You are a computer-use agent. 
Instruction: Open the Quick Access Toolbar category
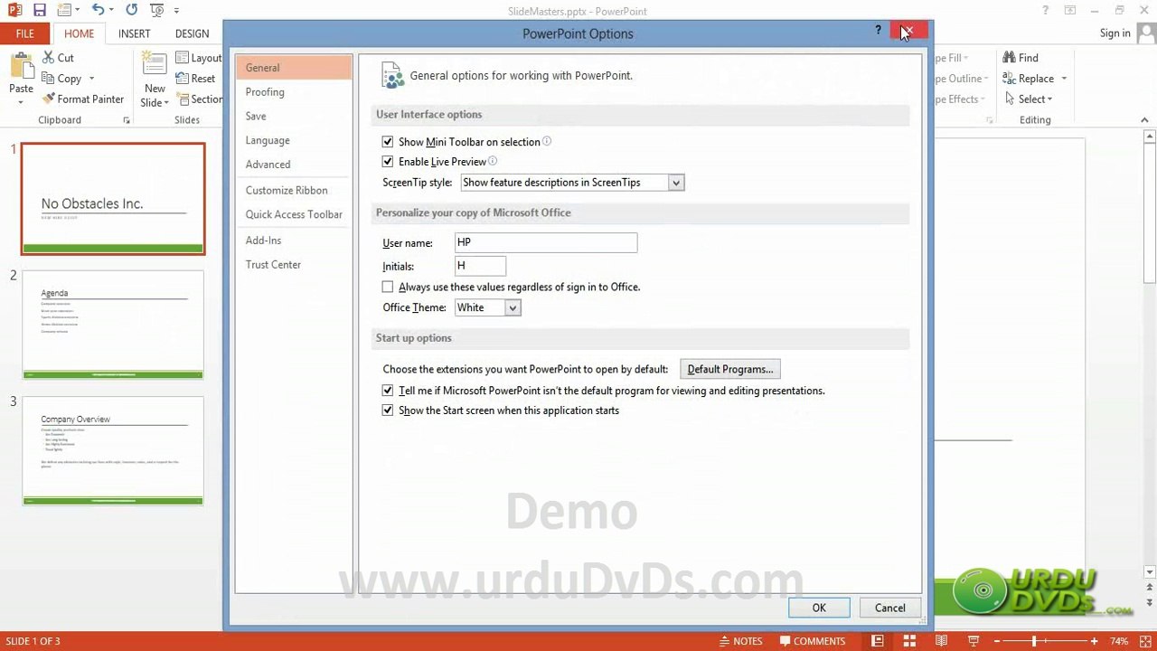(294, 215)
